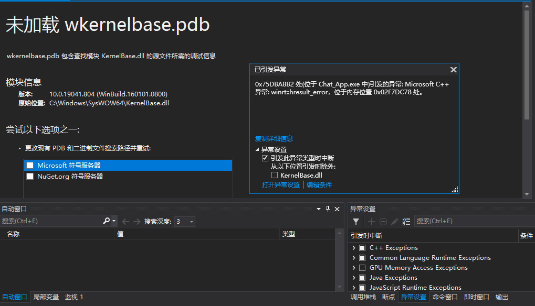Edit conditions with the pencil icon
The image size is (535, 306).
click(x=394, y=222)
